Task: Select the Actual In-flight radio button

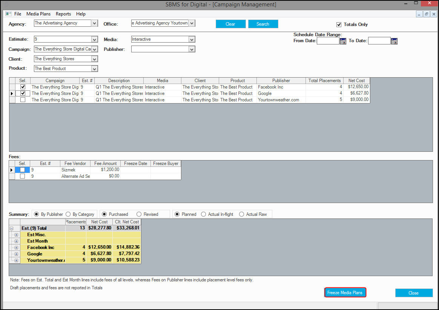Action: (204, 214)
